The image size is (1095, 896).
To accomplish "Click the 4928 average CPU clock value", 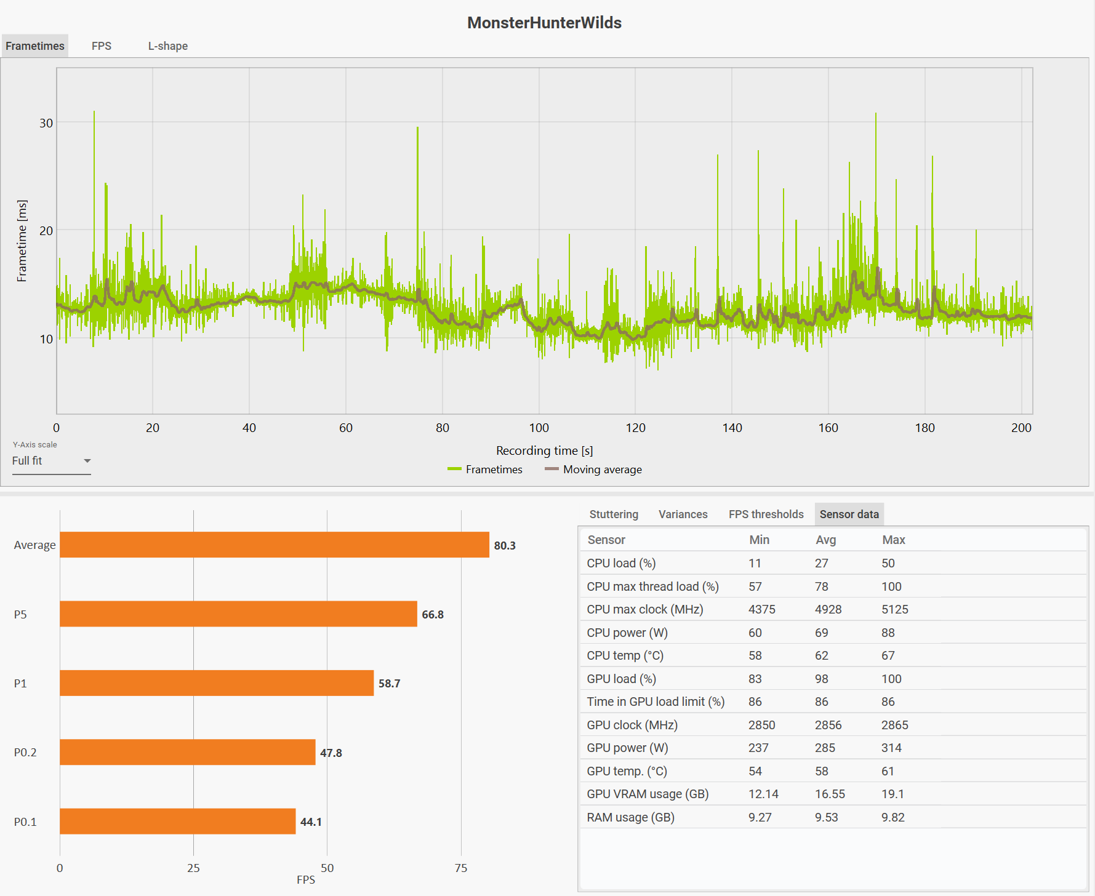I will [x=828, y=609].
